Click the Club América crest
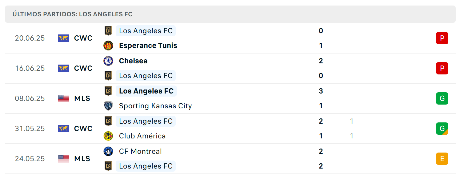The image size is (460, 179). point(108,136)
